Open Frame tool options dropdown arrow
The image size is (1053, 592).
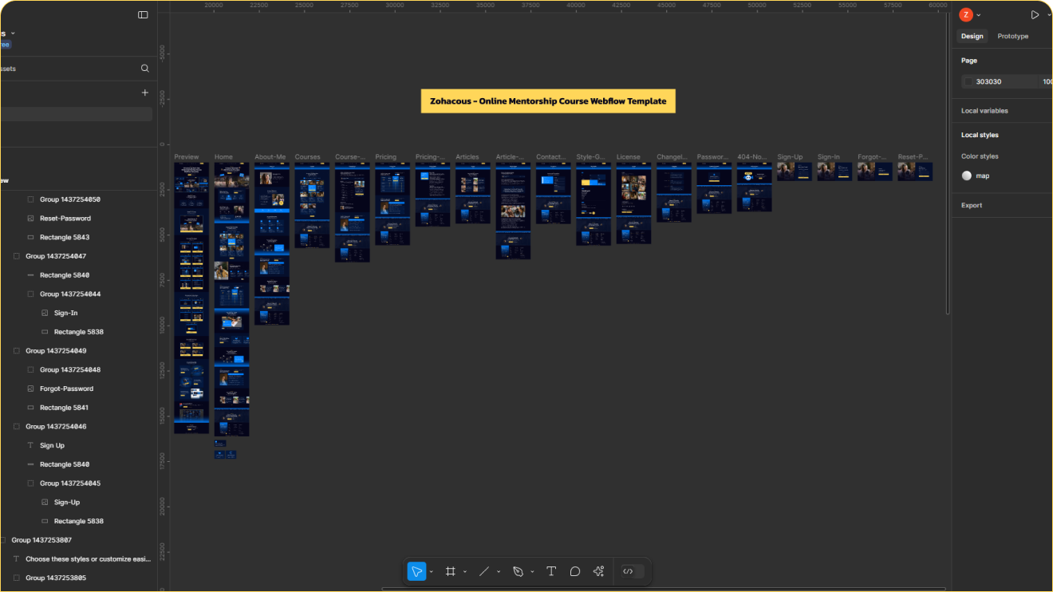[465, 572]
